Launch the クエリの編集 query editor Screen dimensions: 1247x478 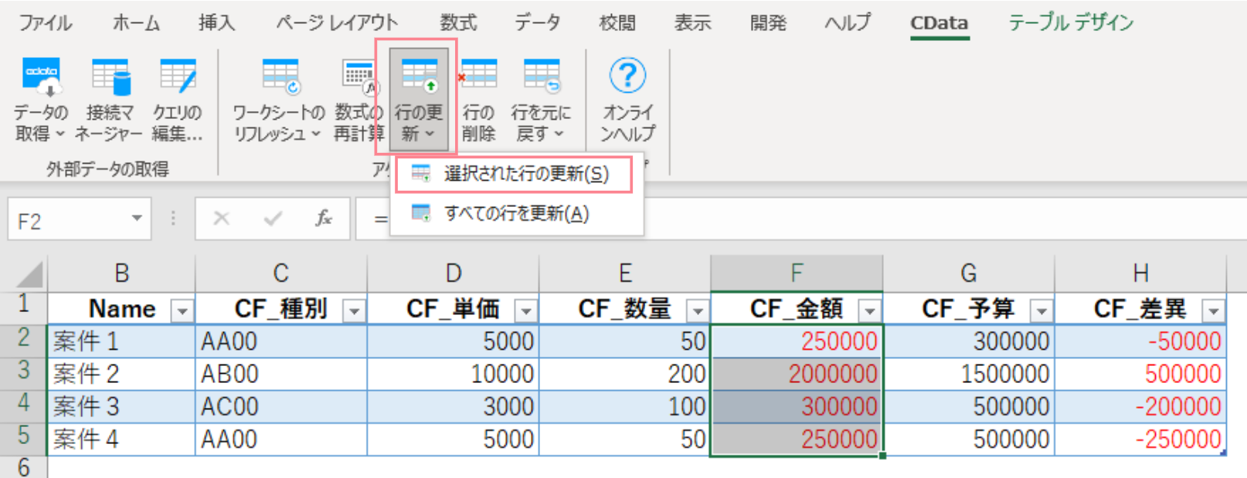click(177, 99)
